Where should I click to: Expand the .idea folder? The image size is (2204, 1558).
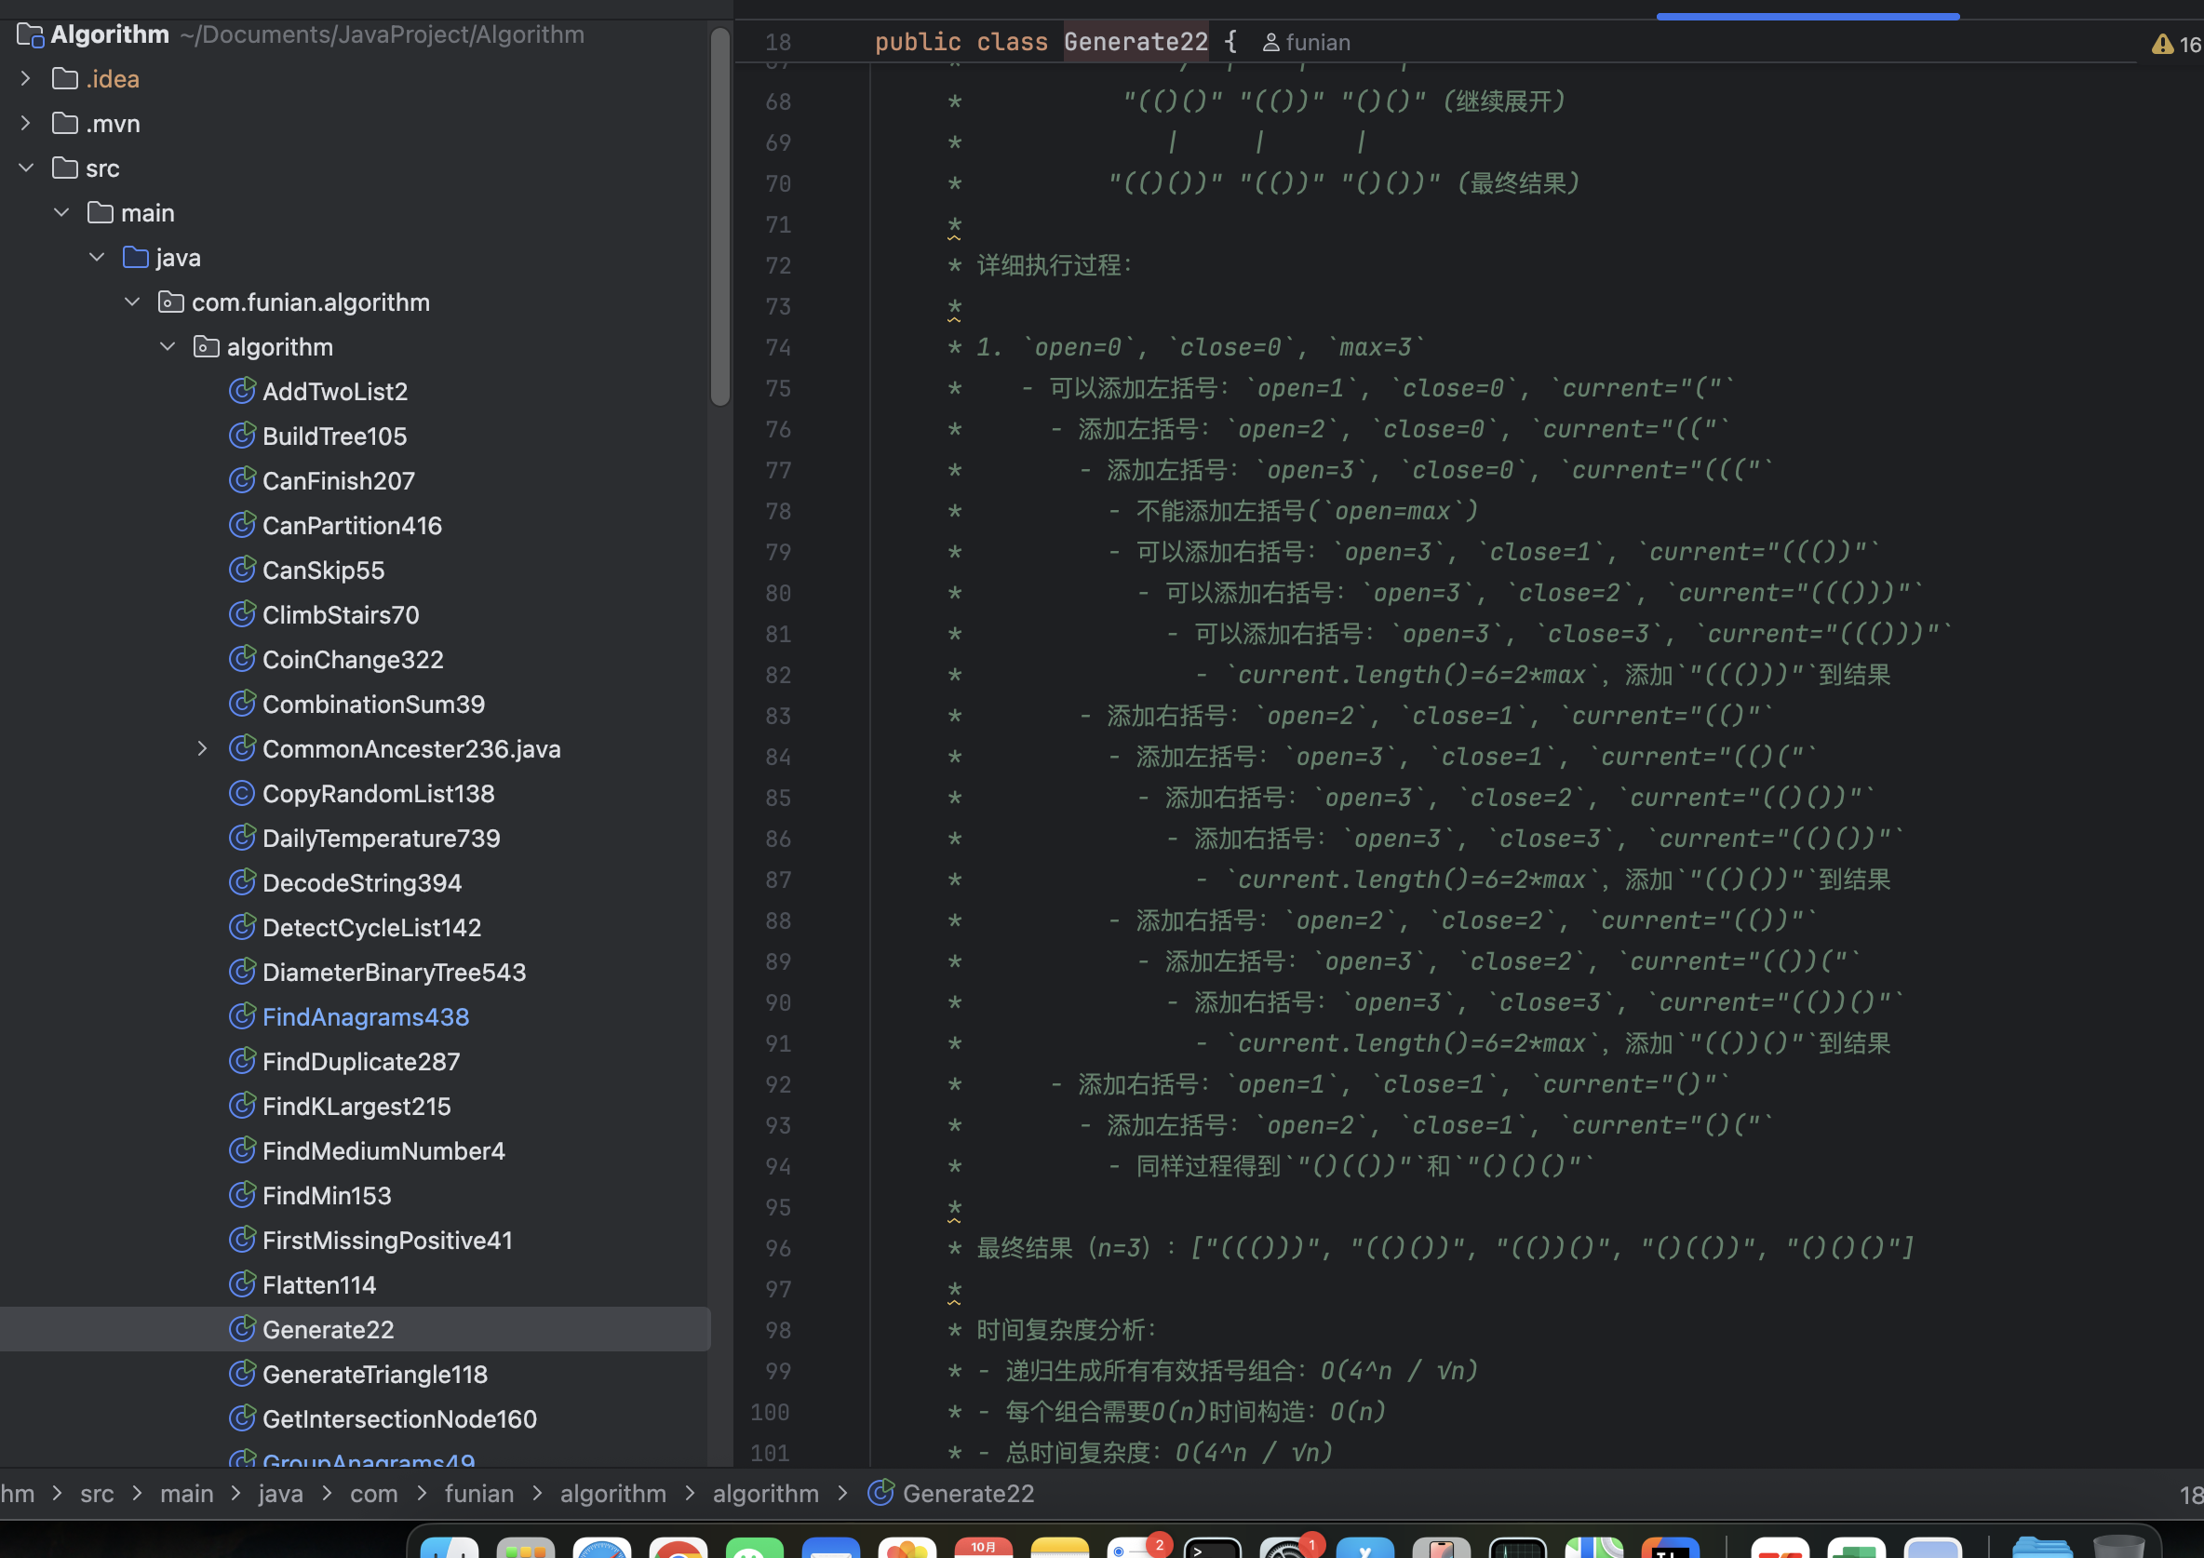(x=26, y=79)
